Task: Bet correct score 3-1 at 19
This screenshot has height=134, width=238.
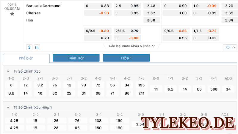Action: coord(69,85)
